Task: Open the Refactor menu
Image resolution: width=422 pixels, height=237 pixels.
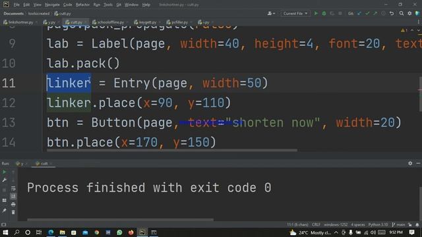Action: click(82, 5)
